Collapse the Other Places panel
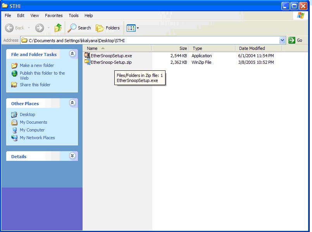 click(x=72, y=103)
